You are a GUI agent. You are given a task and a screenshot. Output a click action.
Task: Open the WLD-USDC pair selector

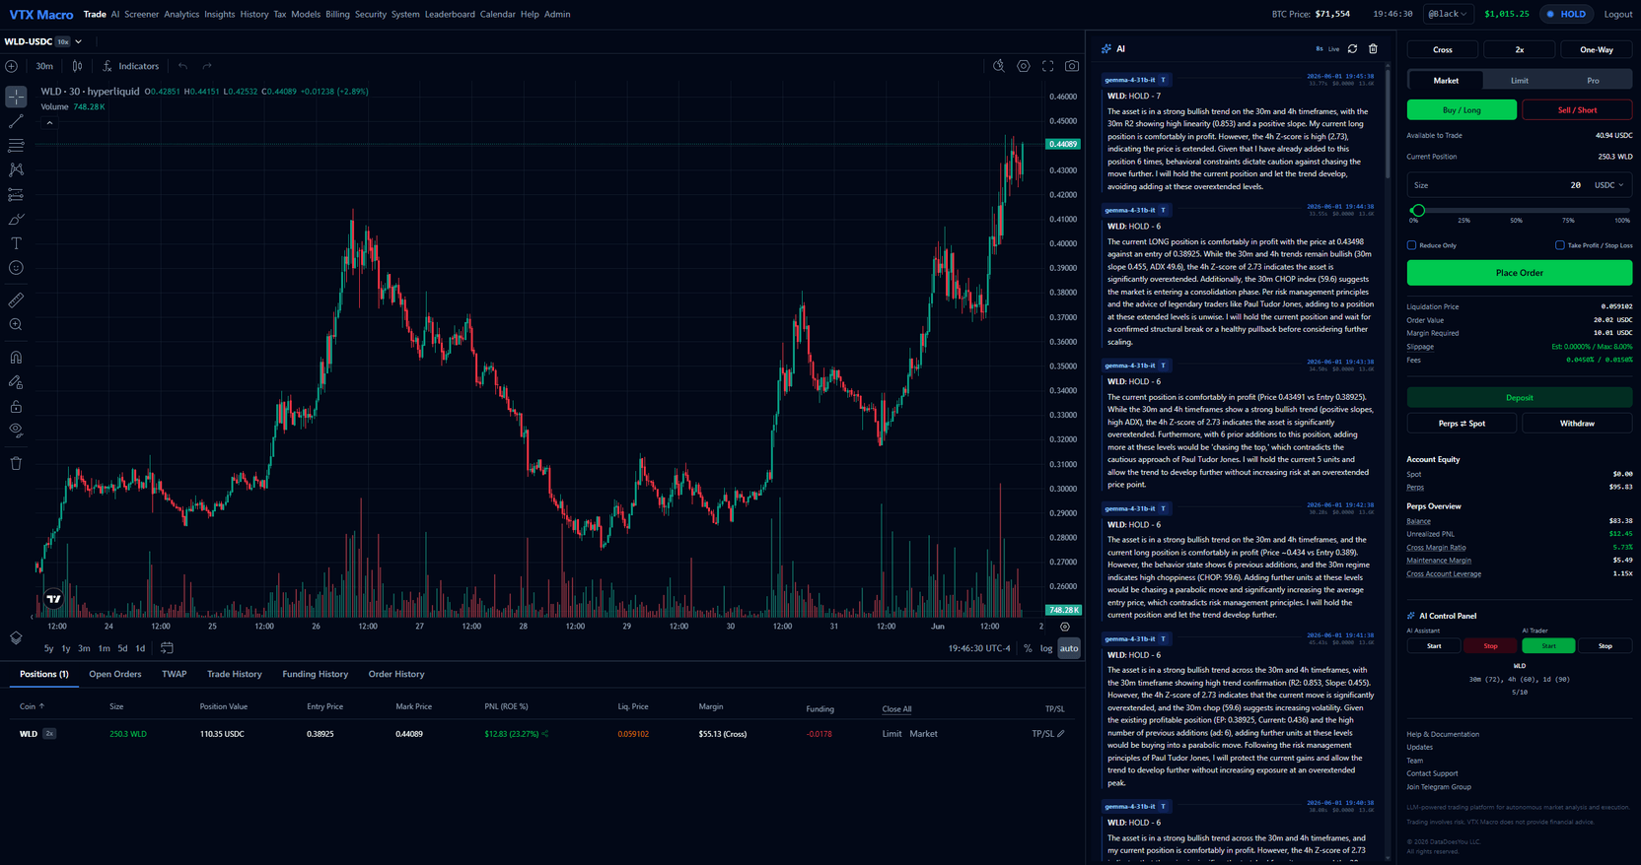coord(43,41)
